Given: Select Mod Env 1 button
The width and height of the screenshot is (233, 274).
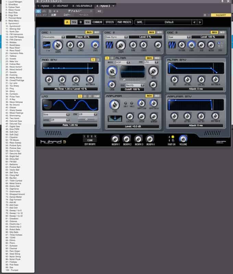Looking at the screenshot, I should [93, 60].
